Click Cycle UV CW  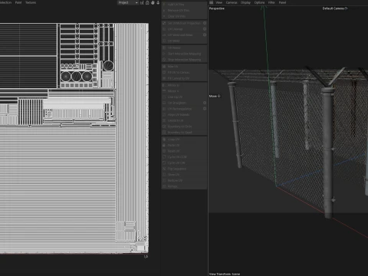coord(176,163)
